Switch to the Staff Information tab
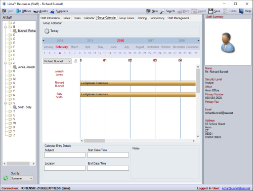Viewport: 253px width, 191px height. [x=50, y=18]
